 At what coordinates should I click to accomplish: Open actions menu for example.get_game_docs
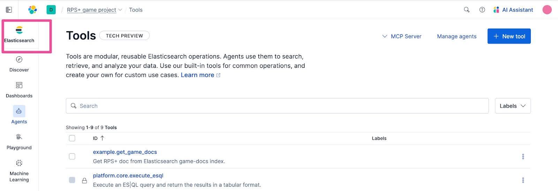point(523,157)
